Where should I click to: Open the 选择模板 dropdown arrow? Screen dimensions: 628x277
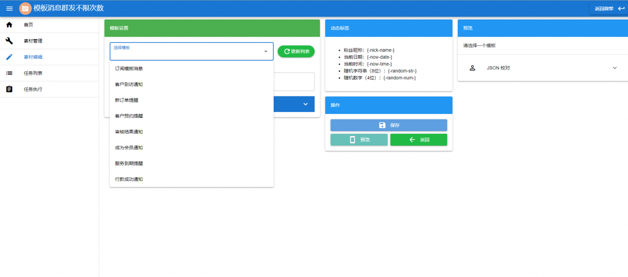(x=266, y=51)
